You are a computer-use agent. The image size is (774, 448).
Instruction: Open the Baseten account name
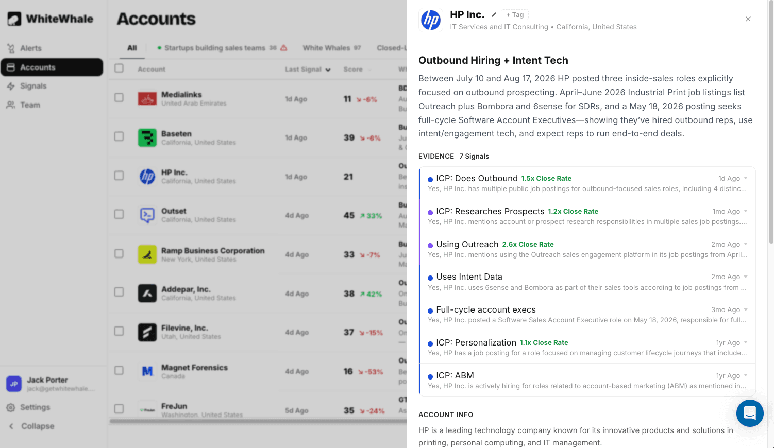176,134
